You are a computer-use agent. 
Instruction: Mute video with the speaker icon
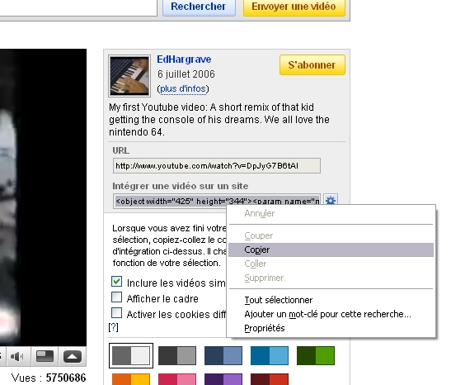click(17, 356)
